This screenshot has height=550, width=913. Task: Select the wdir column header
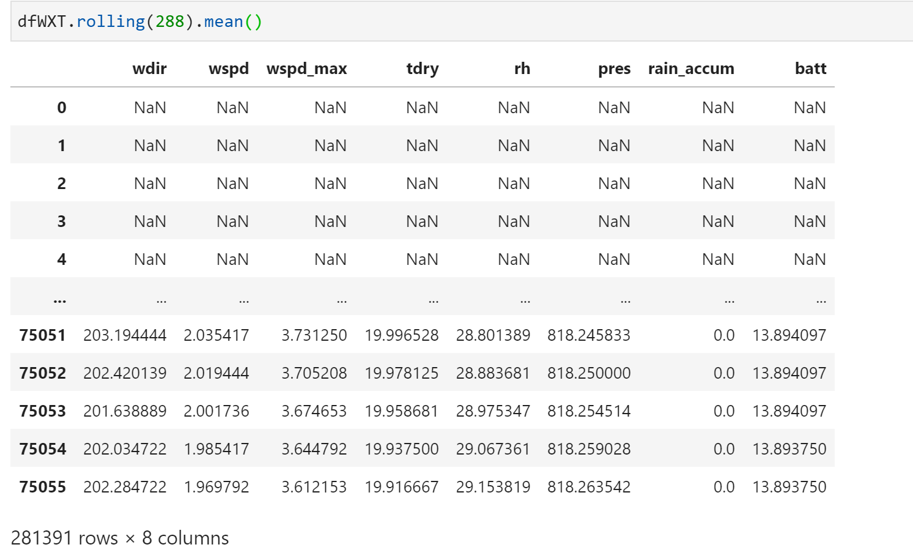pyautogui.click(x=149, y=69)
